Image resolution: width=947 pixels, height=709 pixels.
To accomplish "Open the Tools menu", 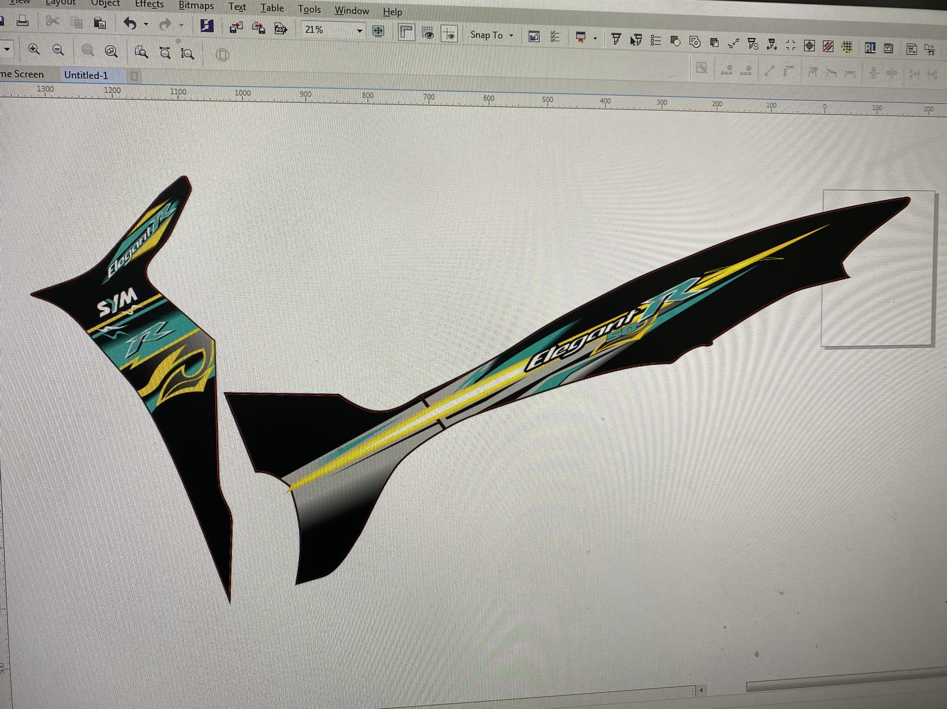I will tap(309, 9).
